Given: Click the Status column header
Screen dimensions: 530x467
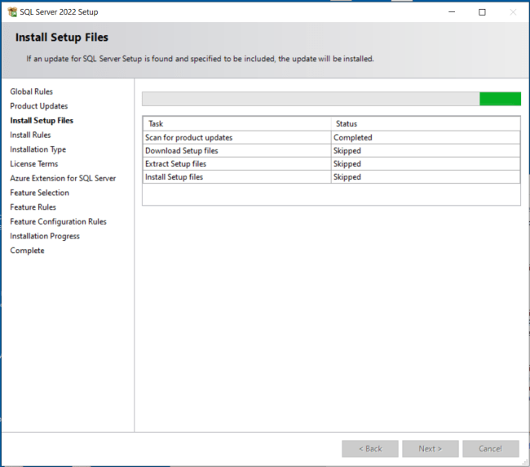Looking at the screenshot, I should [x=426, y=124].
